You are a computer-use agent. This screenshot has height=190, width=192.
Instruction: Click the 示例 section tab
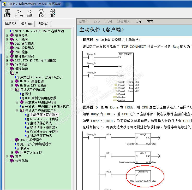(x=109, y=21)
